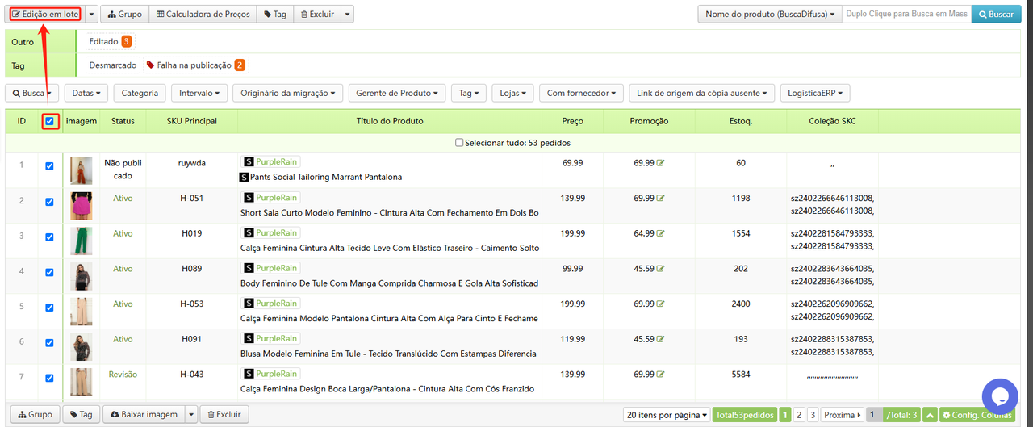This screenshot has width=1033, height=427.
Task: Open the Calculadora de Preços tool
Action: click(203, 14)
